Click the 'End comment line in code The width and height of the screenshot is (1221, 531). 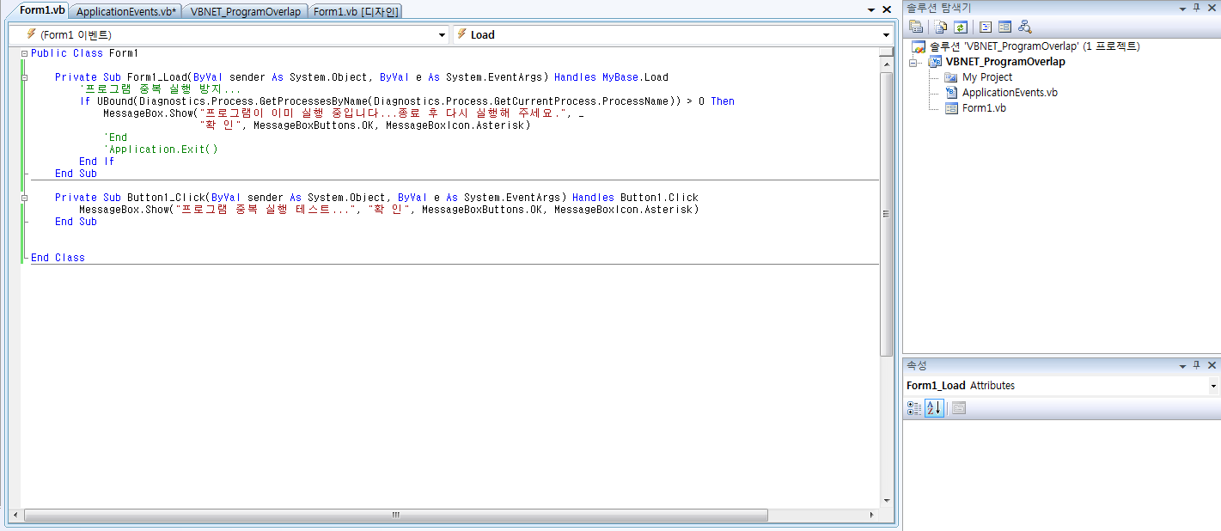[x=115, y=137]
